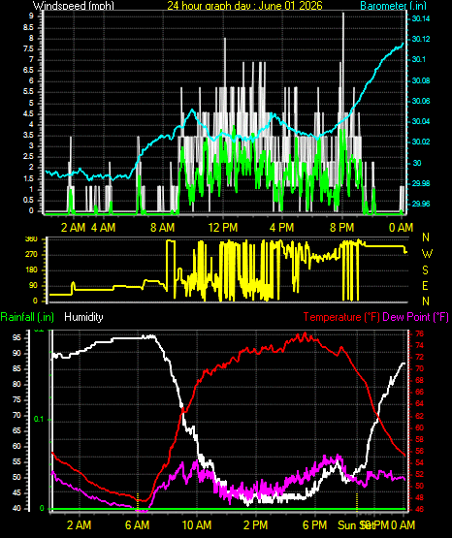
Task: Click the "2 PM" label under humidity graph
Action: tap(256, 525)
